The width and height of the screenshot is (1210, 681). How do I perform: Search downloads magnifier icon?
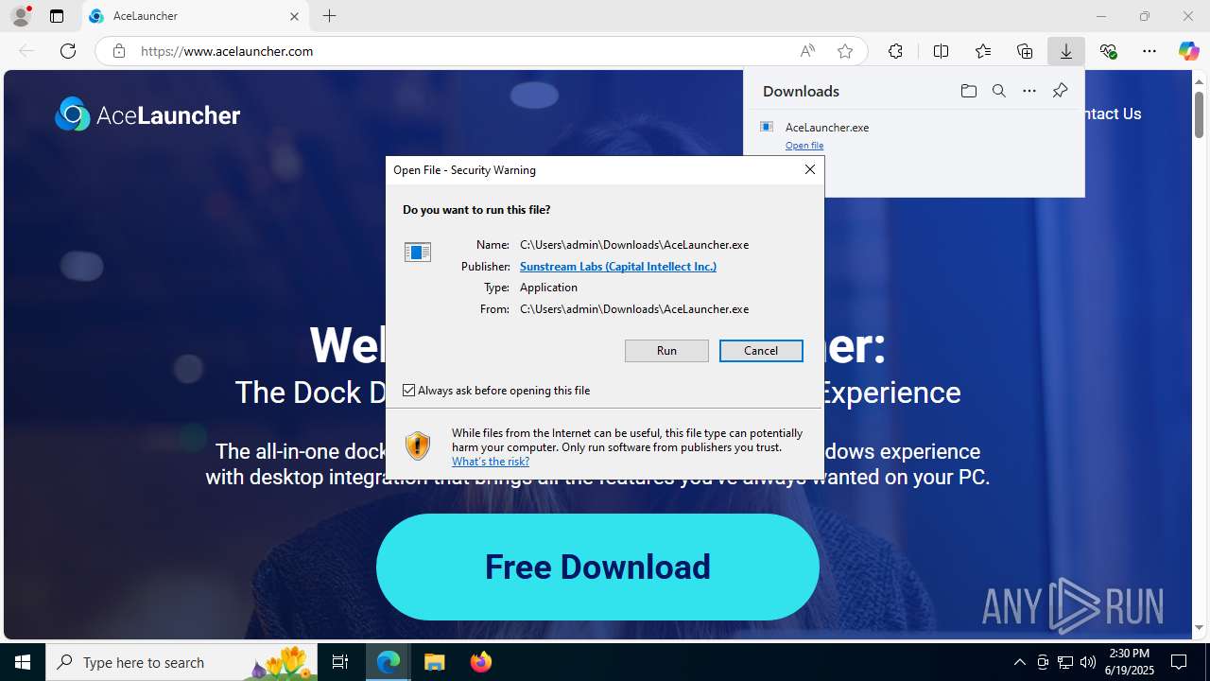[998, 91]
